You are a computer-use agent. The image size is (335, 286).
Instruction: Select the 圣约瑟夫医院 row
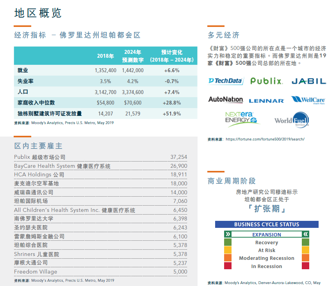100,227
